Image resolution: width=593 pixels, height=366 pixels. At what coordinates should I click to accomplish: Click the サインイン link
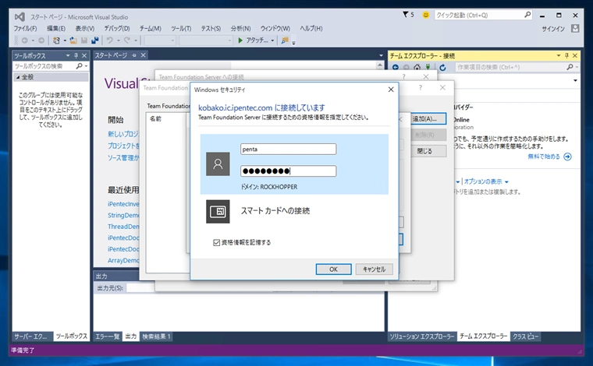[x=553, y=29]
